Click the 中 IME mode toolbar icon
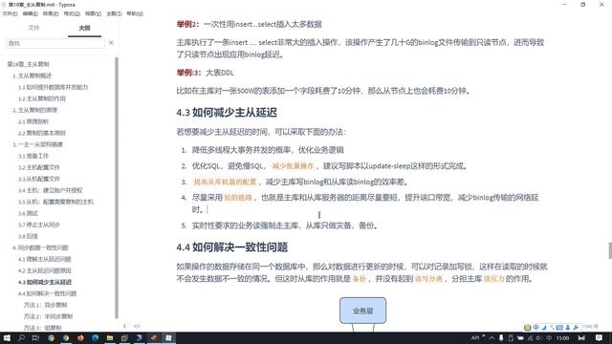The image size is (612, 344). [535, 327]
